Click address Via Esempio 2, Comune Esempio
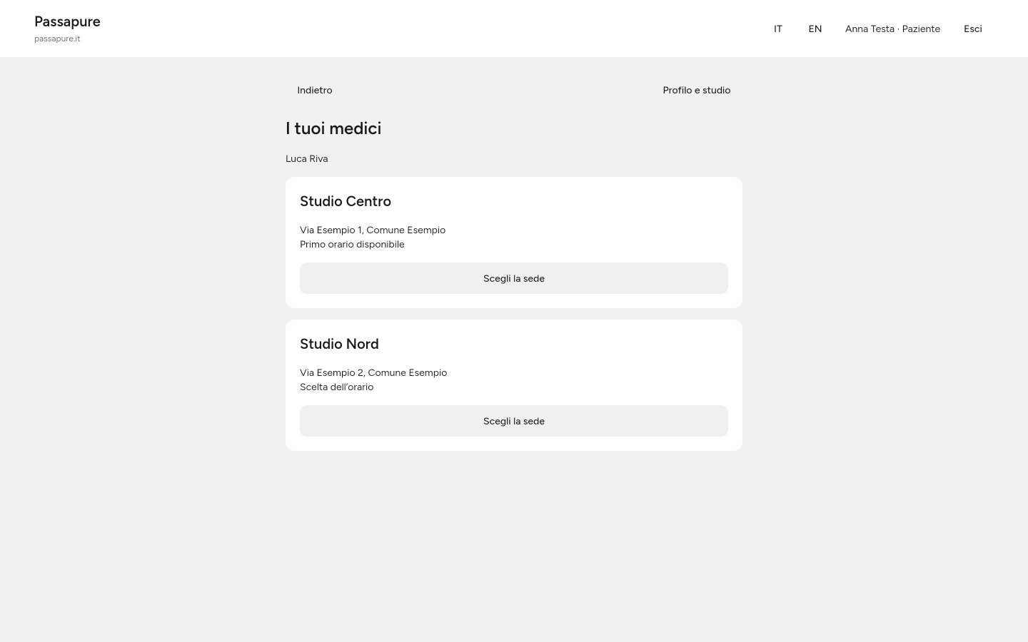The width and height of the screenshot is (1028, 642). click(373, 372)
